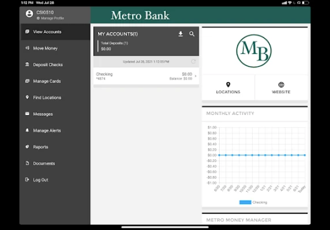This screenshot has width=330, height=230.
Task: Toggle the Checking legend swatch in chart
Action: pos(245,202)
